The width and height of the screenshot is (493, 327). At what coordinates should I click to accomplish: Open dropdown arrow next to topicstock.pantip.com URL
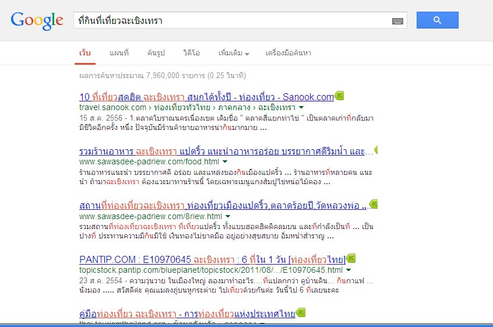348,270
